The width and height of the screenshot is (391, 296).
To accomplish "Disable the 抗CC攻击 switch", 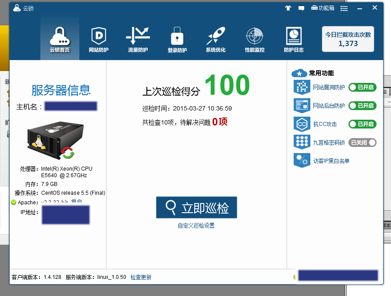I will tap(363, 124).
